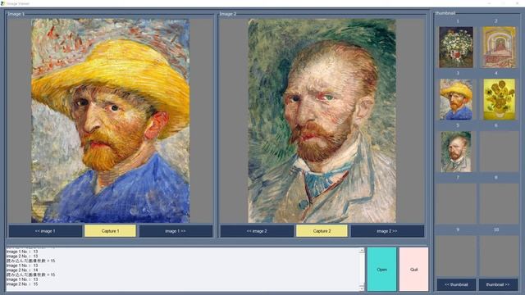Show previous thumbnails with '<< thumbnail'
Screen dimensions: 525x295
pos(456,284)
